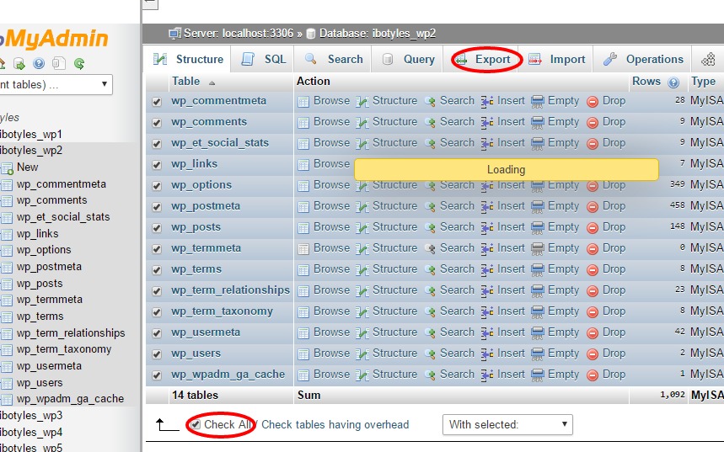Toggle the wp_users row checkbox
The height and width of the screenshot is (452, 724).
point(157,354)
